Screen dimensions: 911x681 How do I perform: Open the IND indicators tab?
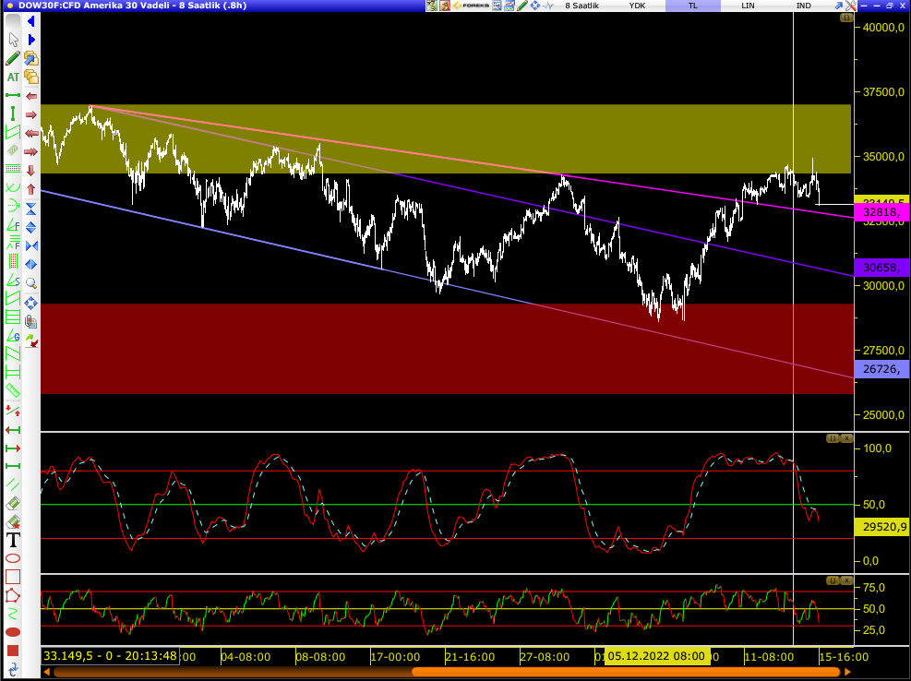click(804, 6)
